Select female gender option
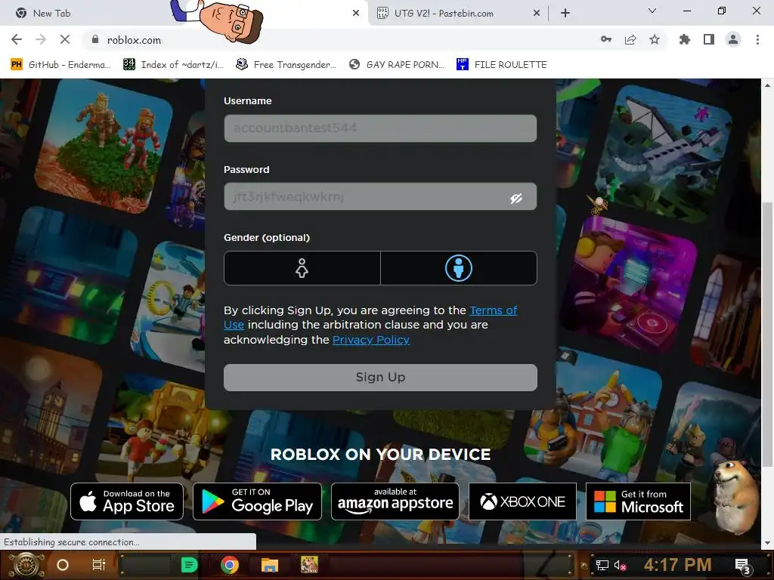The width and height of the screenshot is (774, 580). click(302, 268)
